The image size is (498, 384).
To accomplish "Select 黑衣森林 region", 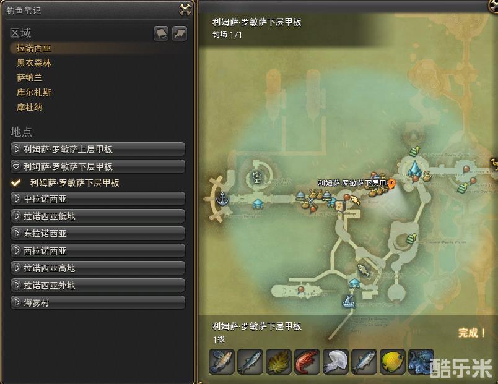I will 34,63.
